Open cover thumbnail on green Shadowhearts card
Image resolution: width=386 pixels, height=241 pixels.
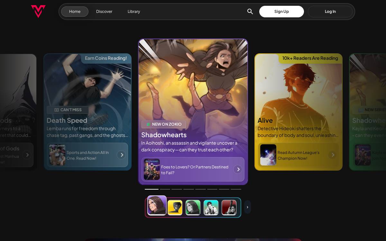pyautogui.click(x=363, y=155)
